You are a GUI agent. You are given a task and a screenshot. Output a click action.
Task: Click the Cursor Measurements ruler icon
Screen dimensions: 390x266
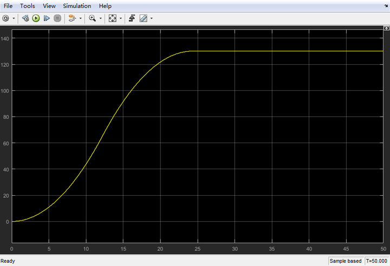[143, 18]
